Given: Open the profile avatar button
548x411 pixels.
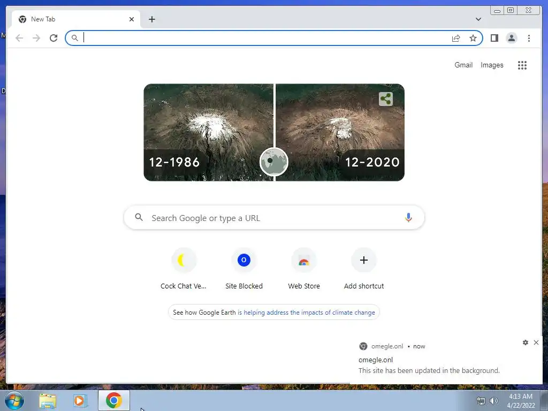Looking at the screenshot, I should (511, 38).
